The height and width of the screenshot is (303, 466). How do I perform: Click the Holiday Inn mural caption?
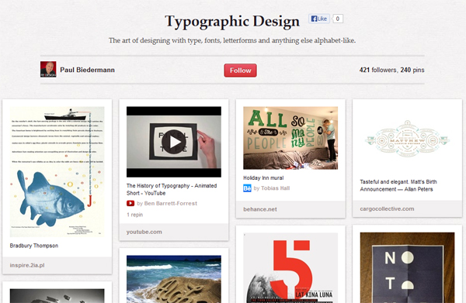pyautogui.click(x=263, y=178)
